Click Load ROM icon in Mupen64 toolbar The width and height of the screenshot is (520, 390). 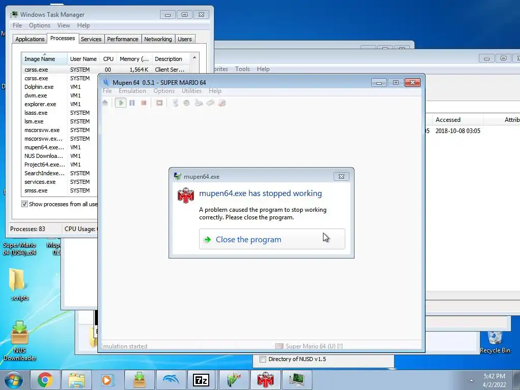point(105,103)
